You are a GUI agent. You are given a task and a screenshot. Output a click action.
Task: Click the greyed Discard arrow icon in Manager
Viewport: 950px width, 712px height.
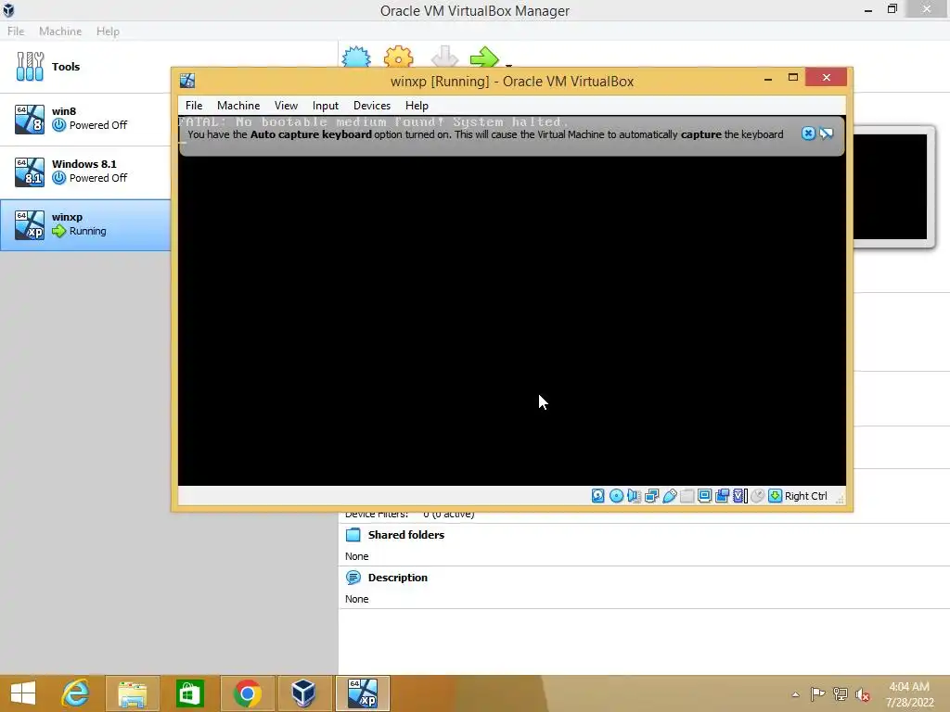tap(444, 57)
